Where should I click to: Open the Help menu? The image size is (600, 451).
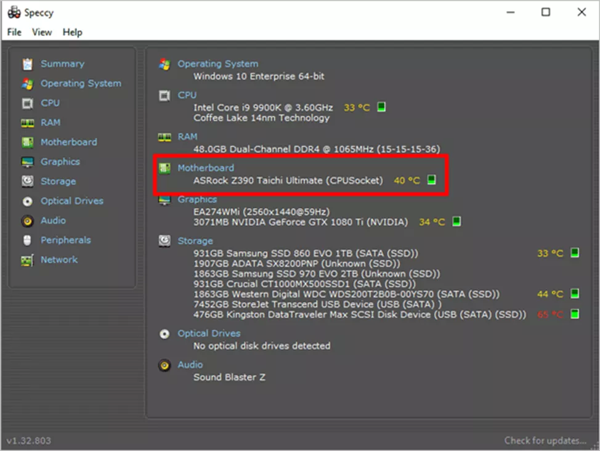pos(72,32)
